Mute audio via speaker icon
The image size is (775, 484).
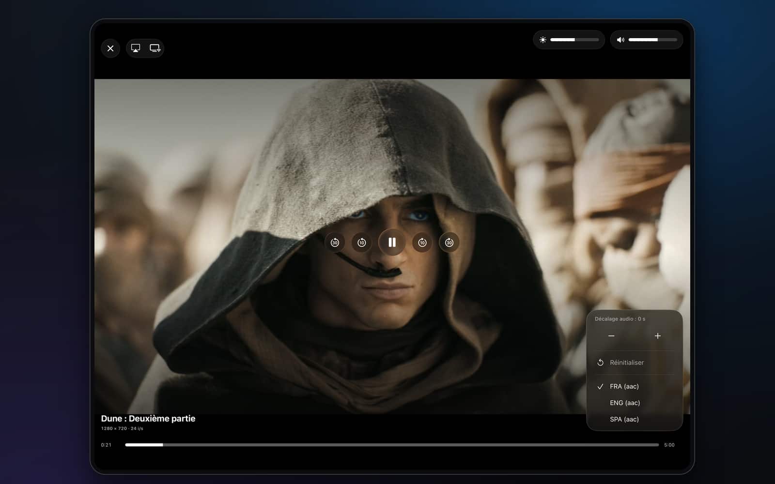click(620, 40)
